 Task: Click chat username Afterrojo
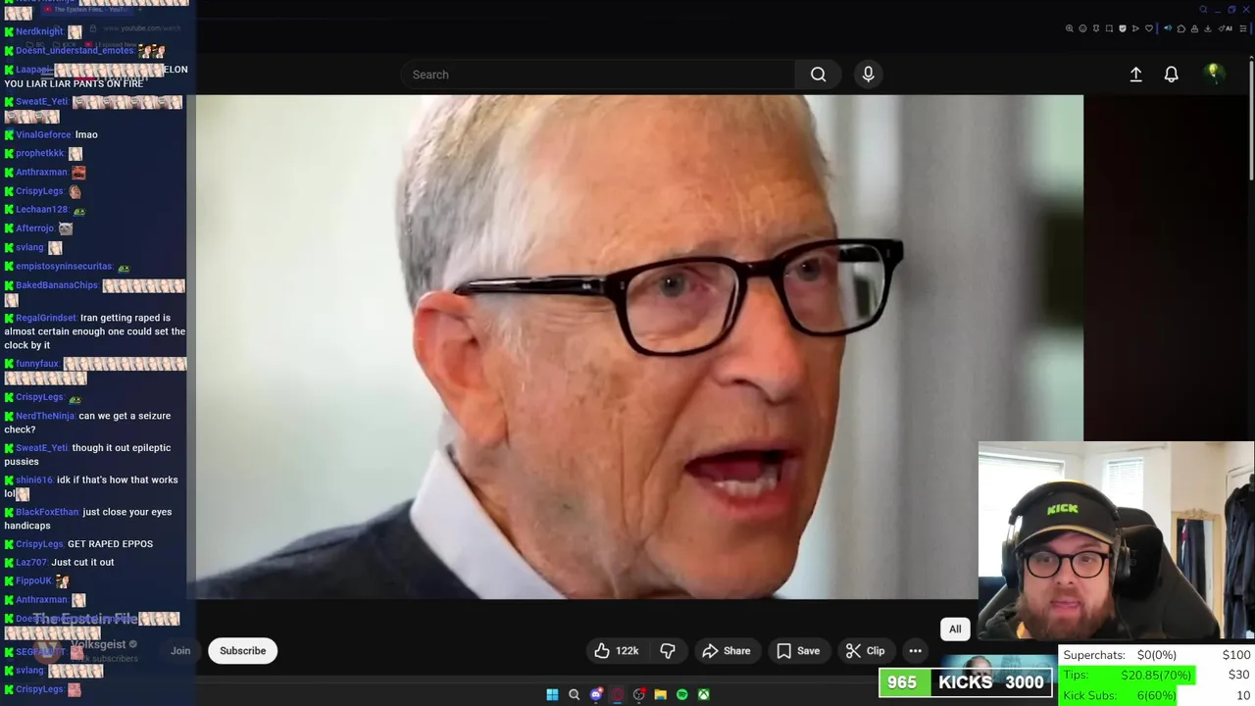pyautogui.click(x=34, y=228)
